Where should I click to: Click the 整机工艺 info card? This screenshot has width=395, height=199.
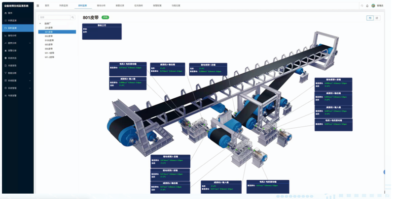pyautogui.click(x=102, y=31)
